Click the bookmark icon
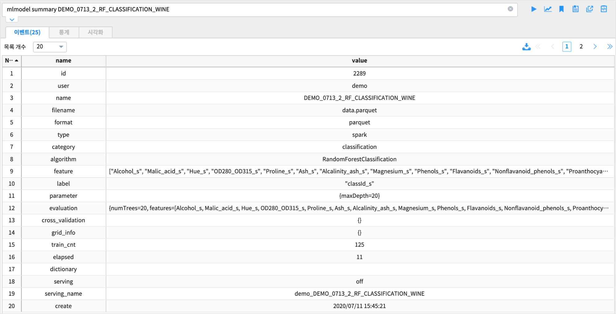616x314 pixels. coord(562,9)
